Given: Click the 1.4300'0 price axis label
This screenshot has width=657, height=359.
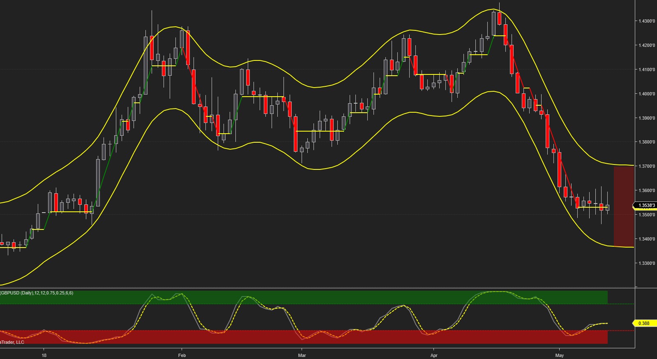Looking at the screenshot, I should coord(646,21).
